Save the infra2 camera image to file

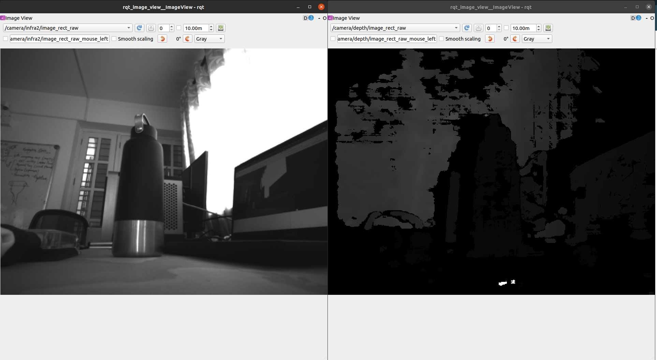coord(221,28)
